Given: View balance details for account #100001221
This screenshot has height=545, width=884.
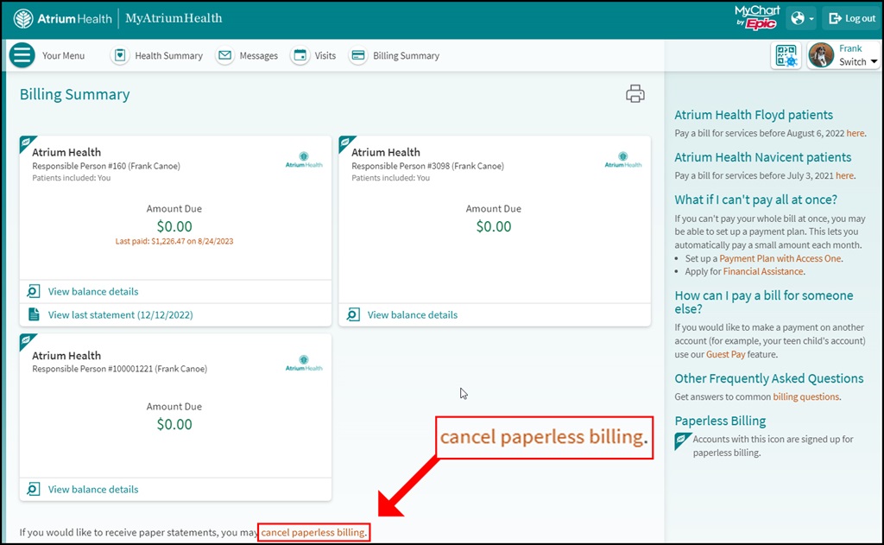Looking at the screenshot, I should pos(93,489).
